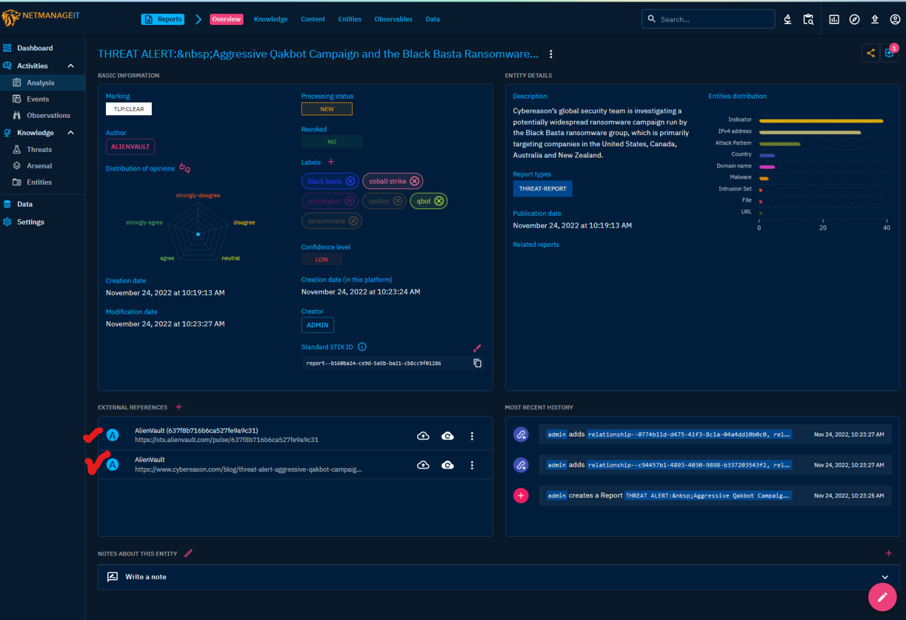
Task: Add a new external reference
Action: click(178, 407)
